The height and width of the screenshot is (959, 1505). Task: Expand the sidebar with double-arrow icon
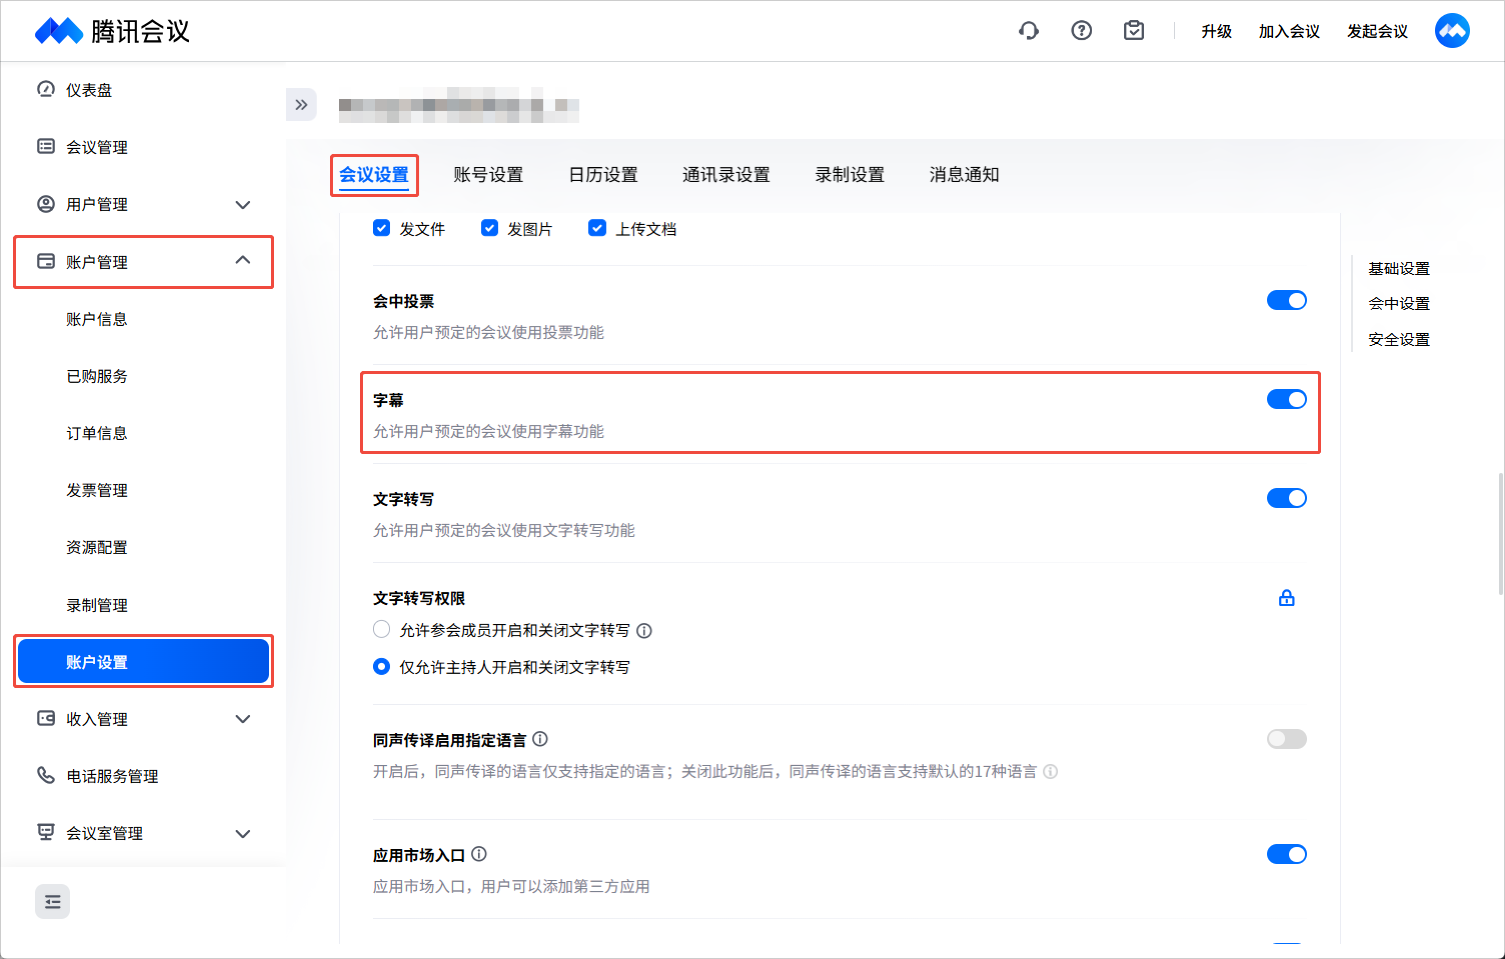[x=301, y=104]
